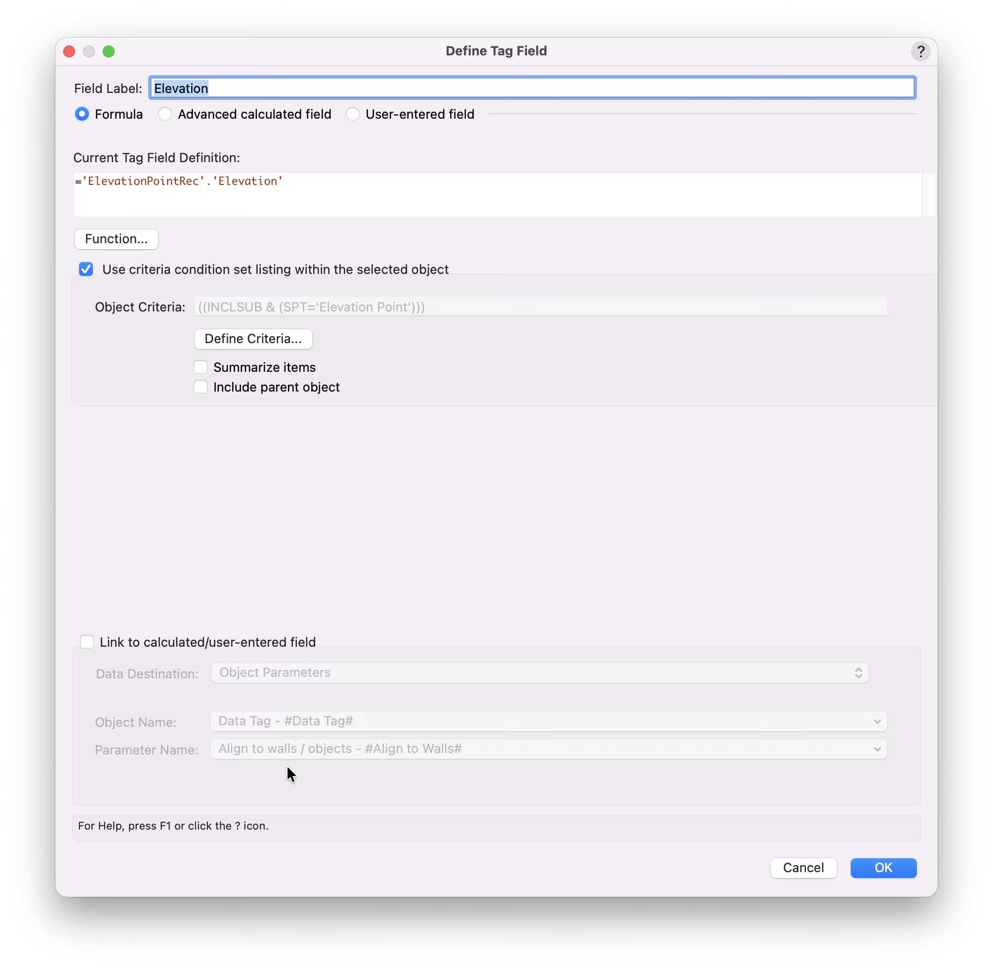
Task: Enable Summarize items checkbox
Action: (x=201, y=367)
